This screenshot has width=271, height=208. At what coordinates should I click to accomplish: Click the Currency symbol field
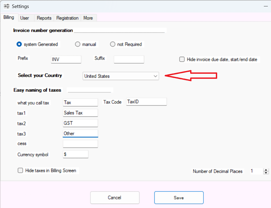click(x=76, y=154)
